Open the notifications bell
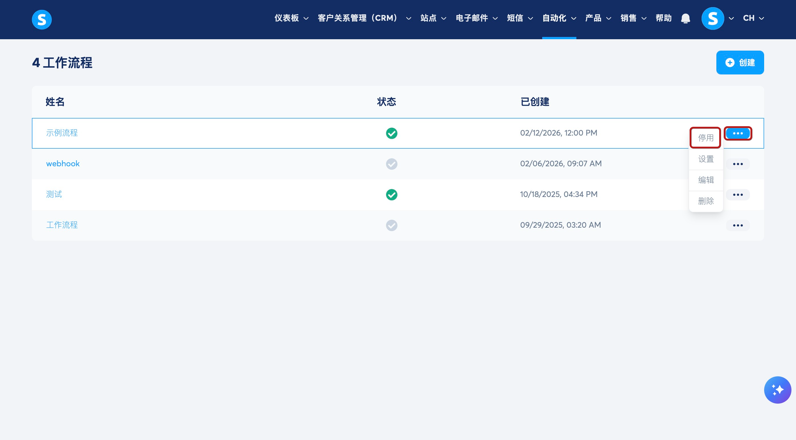Image resolution: width=796 pixels, height=440 pixels. [x=685, y=18]
